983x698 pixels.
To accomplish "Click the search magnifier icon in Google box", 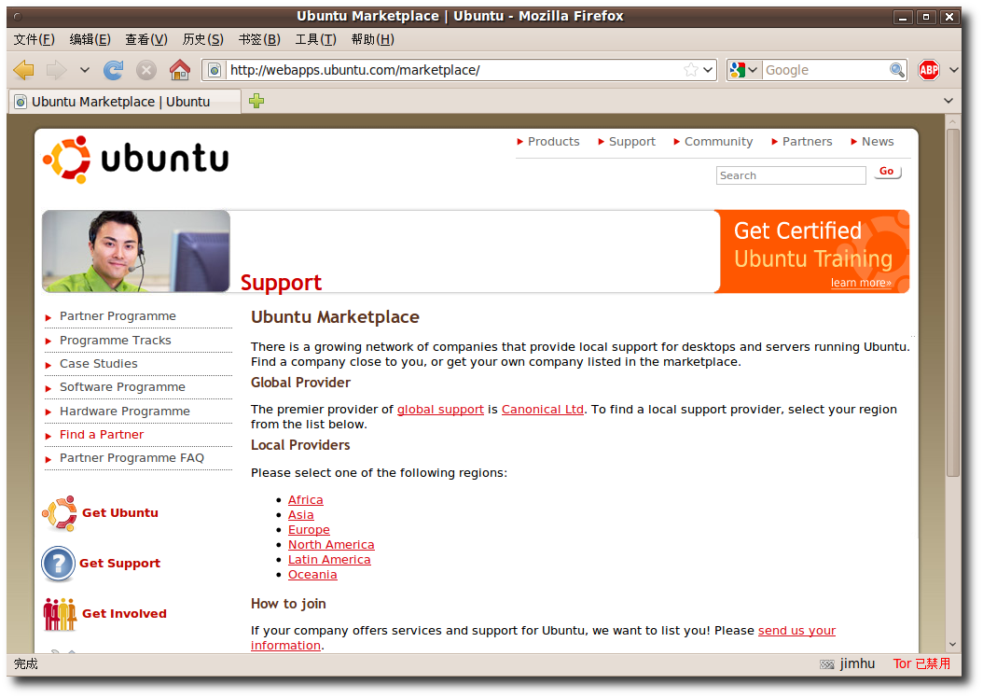I will point(897,70).
